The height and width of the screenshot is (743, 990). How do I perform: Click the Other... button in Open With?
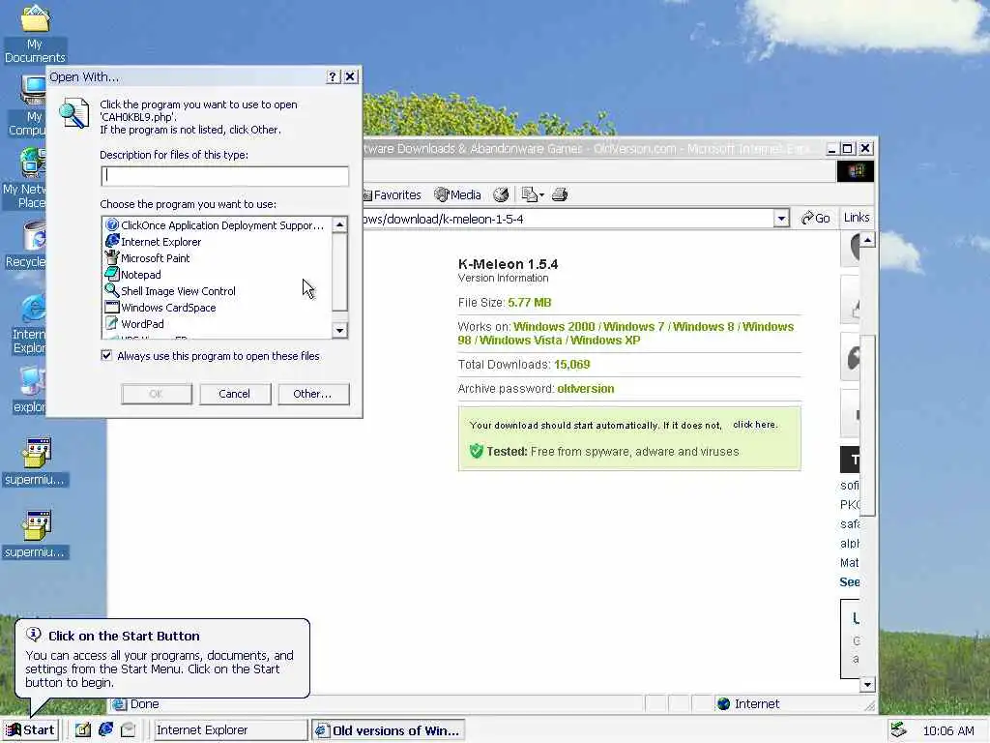312,394
